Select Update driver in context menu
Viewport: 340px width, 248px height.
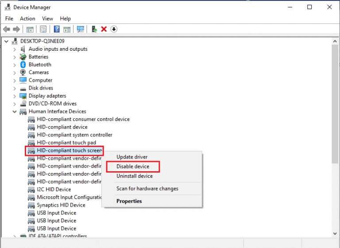pos(132,157)
